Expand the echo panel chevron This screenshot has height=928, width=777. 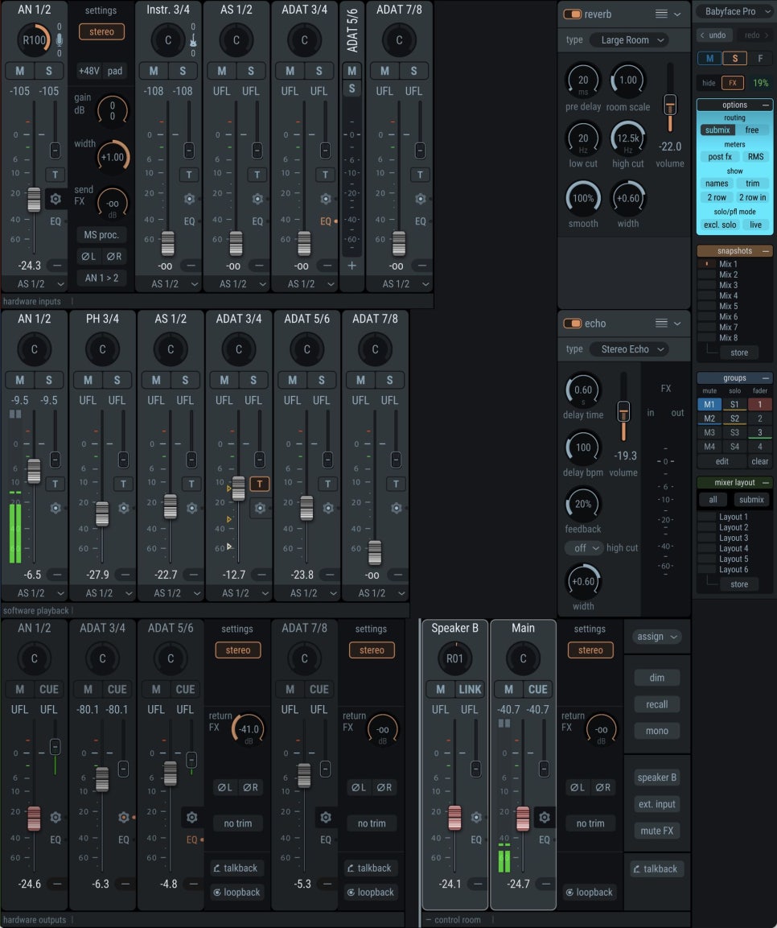(x=677, y=323)
